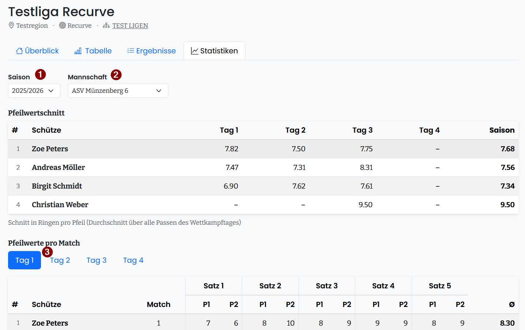Click Andreas Möller season average 7.56
The height and width of the screenshot is (330, 525).
point(507,167)
